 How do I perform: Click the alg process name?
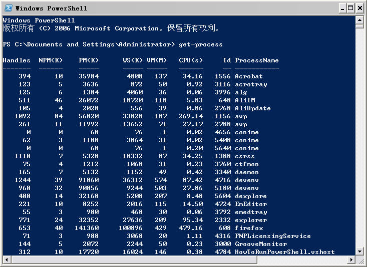coord(241,92)
